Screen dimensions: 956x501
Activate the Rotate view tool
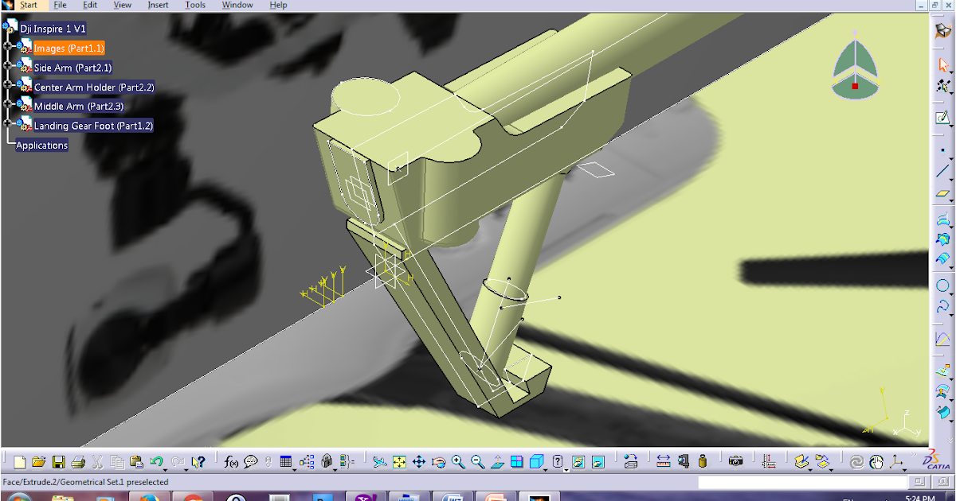click(x=439, y=460)
